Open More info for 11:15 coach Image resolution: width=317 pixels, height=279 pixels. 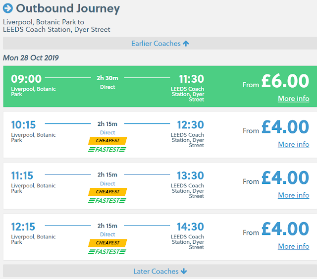(293, 195)
